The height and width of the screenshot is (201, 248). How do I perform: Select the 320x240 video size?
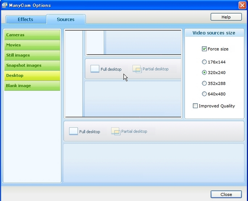click(204, 72)
